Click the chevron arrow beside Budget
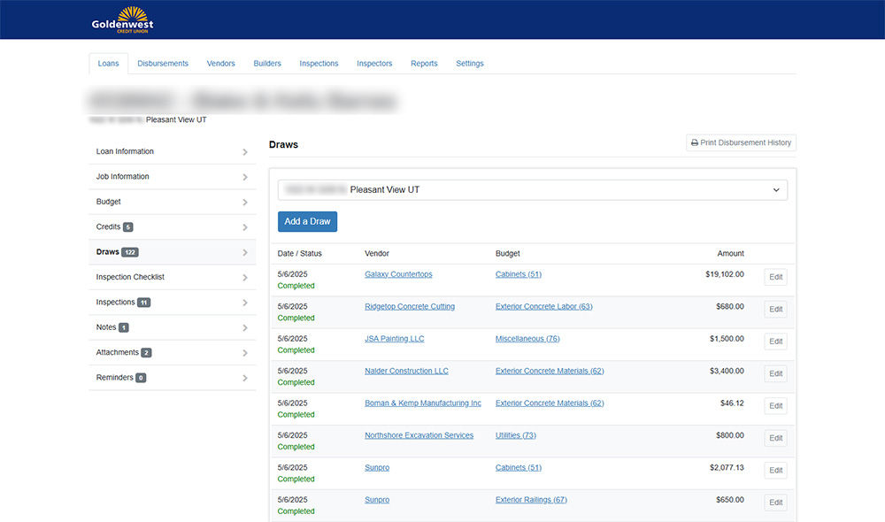 pyautogui.click(x=245, y=203)
